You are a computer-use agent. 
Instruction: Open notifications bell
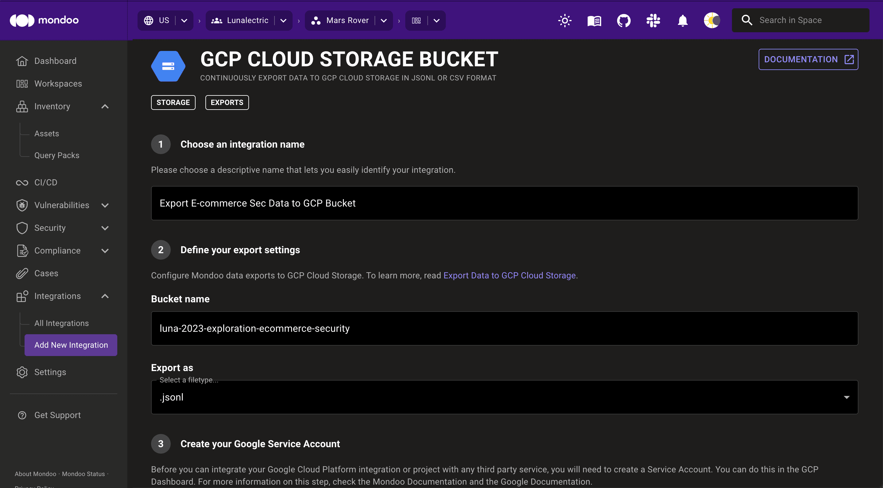click(x=683, y=21)
